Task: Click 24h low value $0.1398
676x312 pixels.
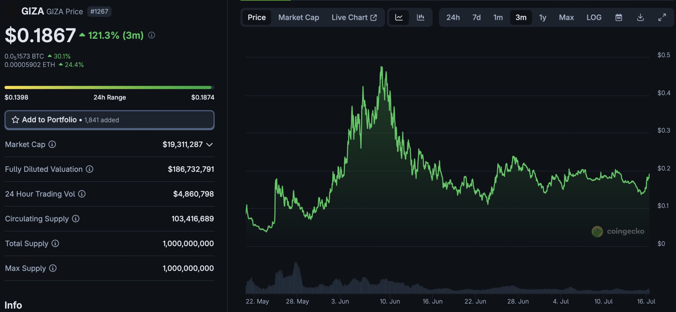Action: tap(16, 97)
